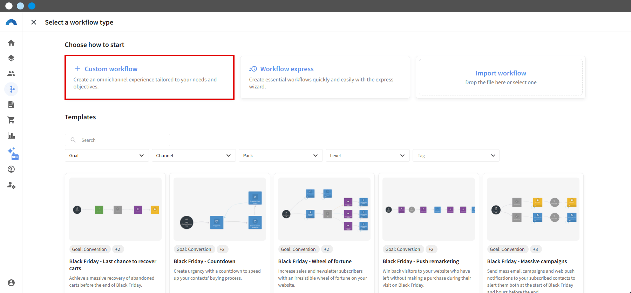Screen dimensions: 631x293
Task: Click Black Friday - Wheel of fortune title
Action: pos(315,261)
